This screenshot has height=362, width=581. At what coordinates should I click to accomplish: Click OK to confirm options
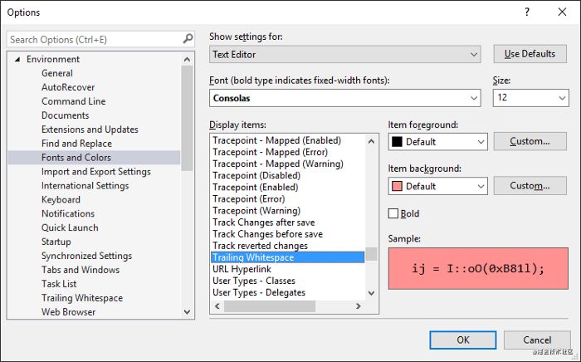click(463, 340)
